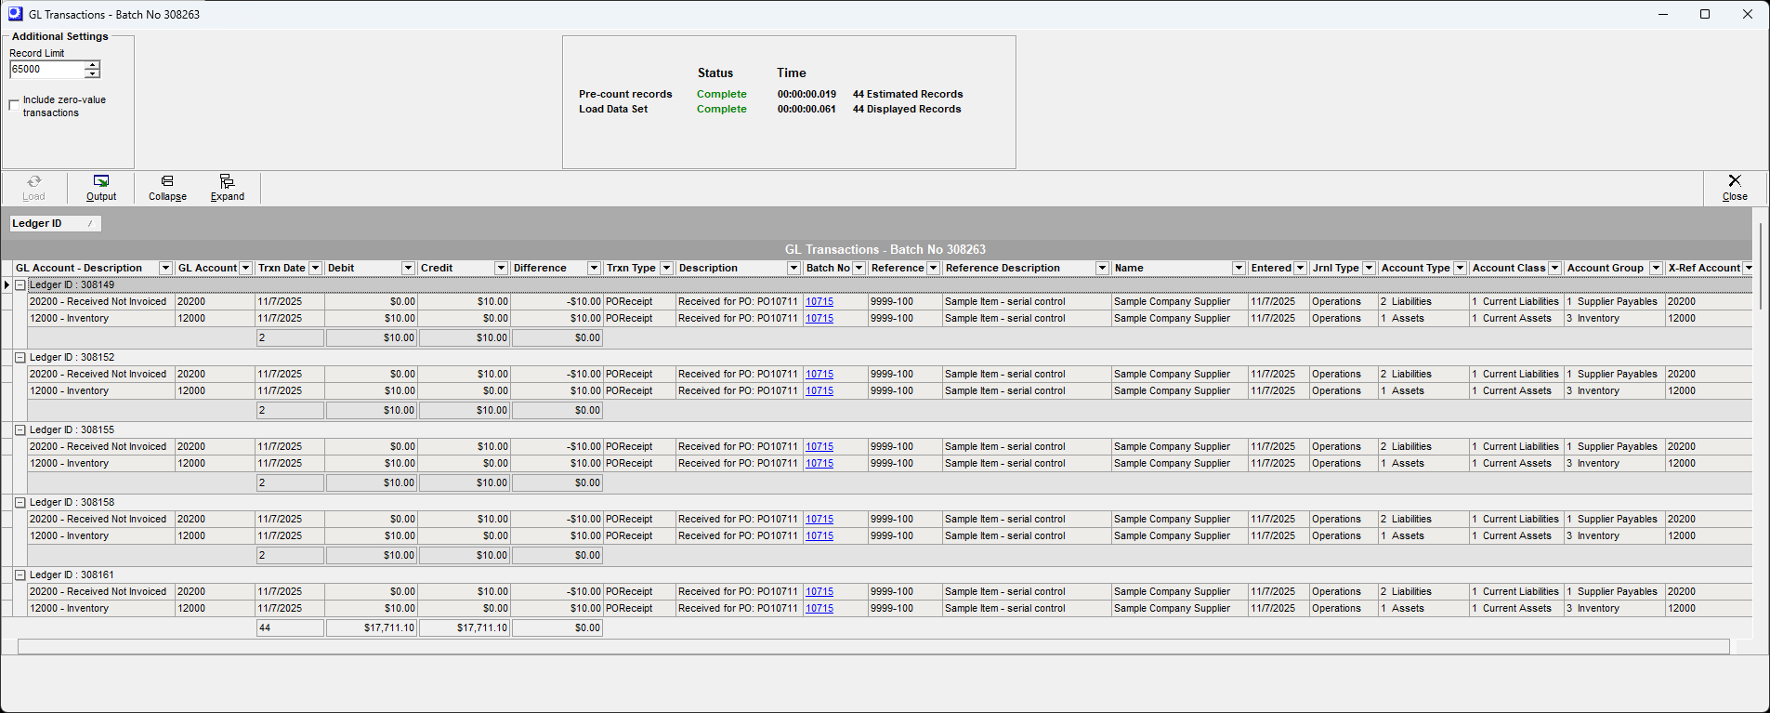
Task: Select '12000 - Inventory' under Ledger 308152
Action: coord(69,390)
